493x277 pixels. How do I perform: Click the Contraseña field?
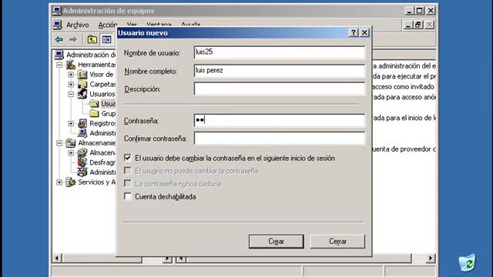pos(280,120)
